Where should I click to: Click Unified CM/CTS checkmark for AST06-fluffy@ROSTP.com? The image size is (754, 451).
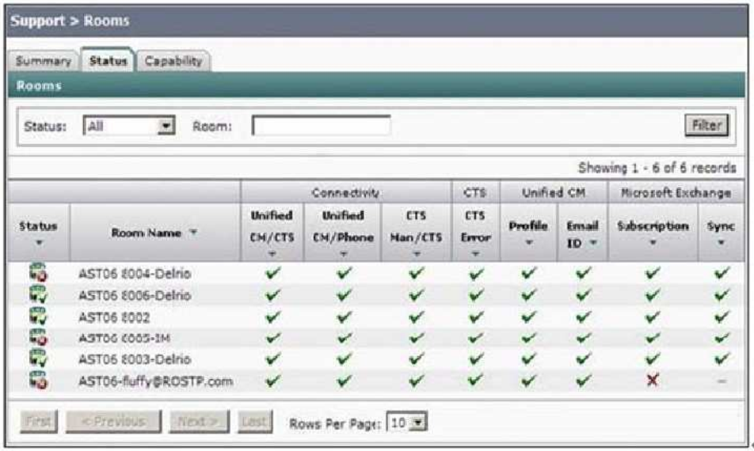coord(272,381)
